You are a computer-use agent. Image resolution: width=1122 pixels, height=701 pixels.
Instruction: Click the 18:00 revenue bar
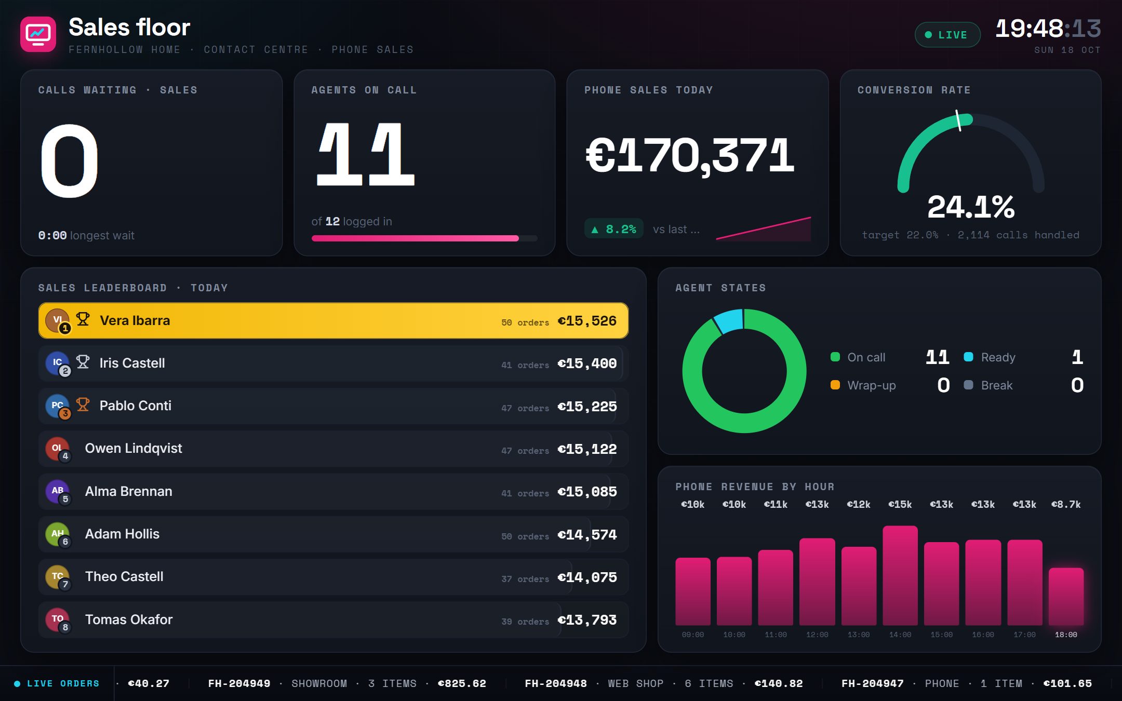[1066, 597]
